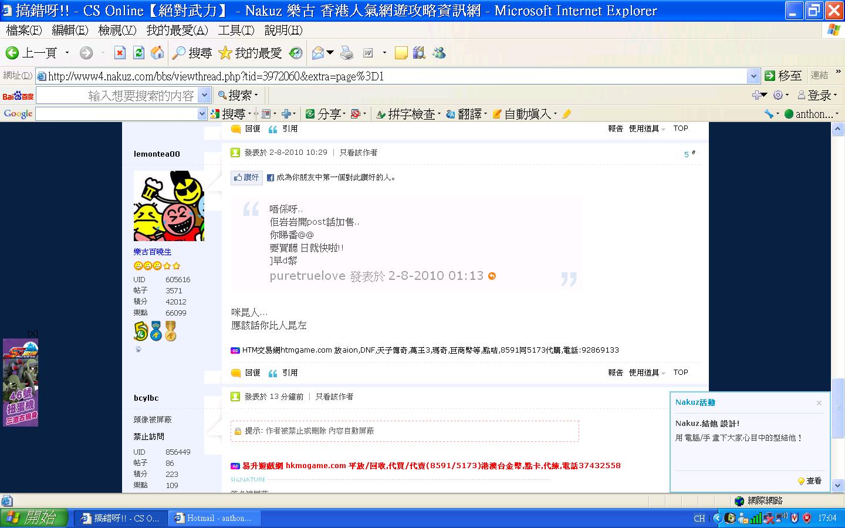Refresh the page with the green arrows icon
Viewport: 845px width, 528px height.
(138, 53)
